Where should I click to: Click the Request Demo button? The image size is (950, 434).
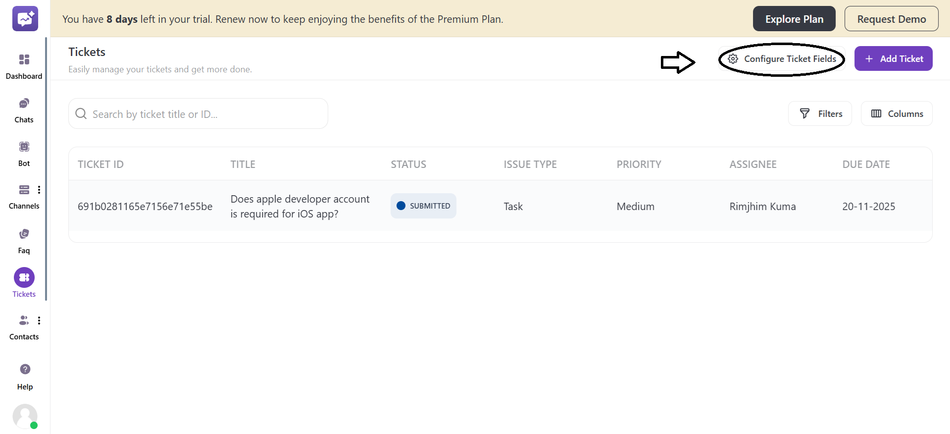[891, 19]
